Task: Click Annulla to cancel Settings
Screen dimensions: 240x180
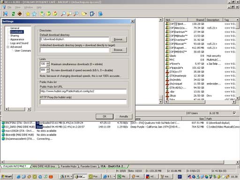Action: tap(123, 116)
